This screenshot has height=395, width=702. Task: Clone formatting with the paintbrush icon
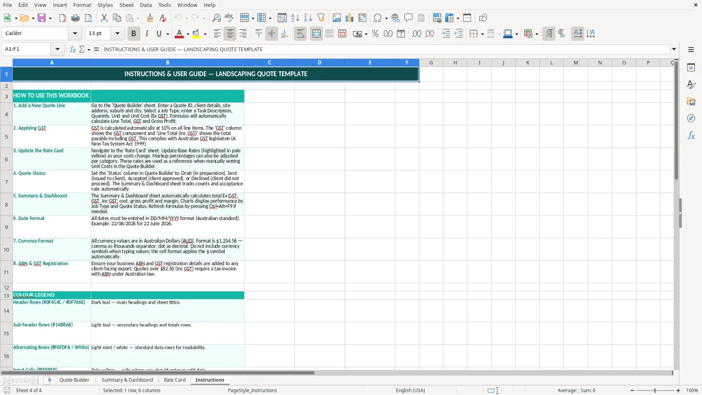click(150, 18)
